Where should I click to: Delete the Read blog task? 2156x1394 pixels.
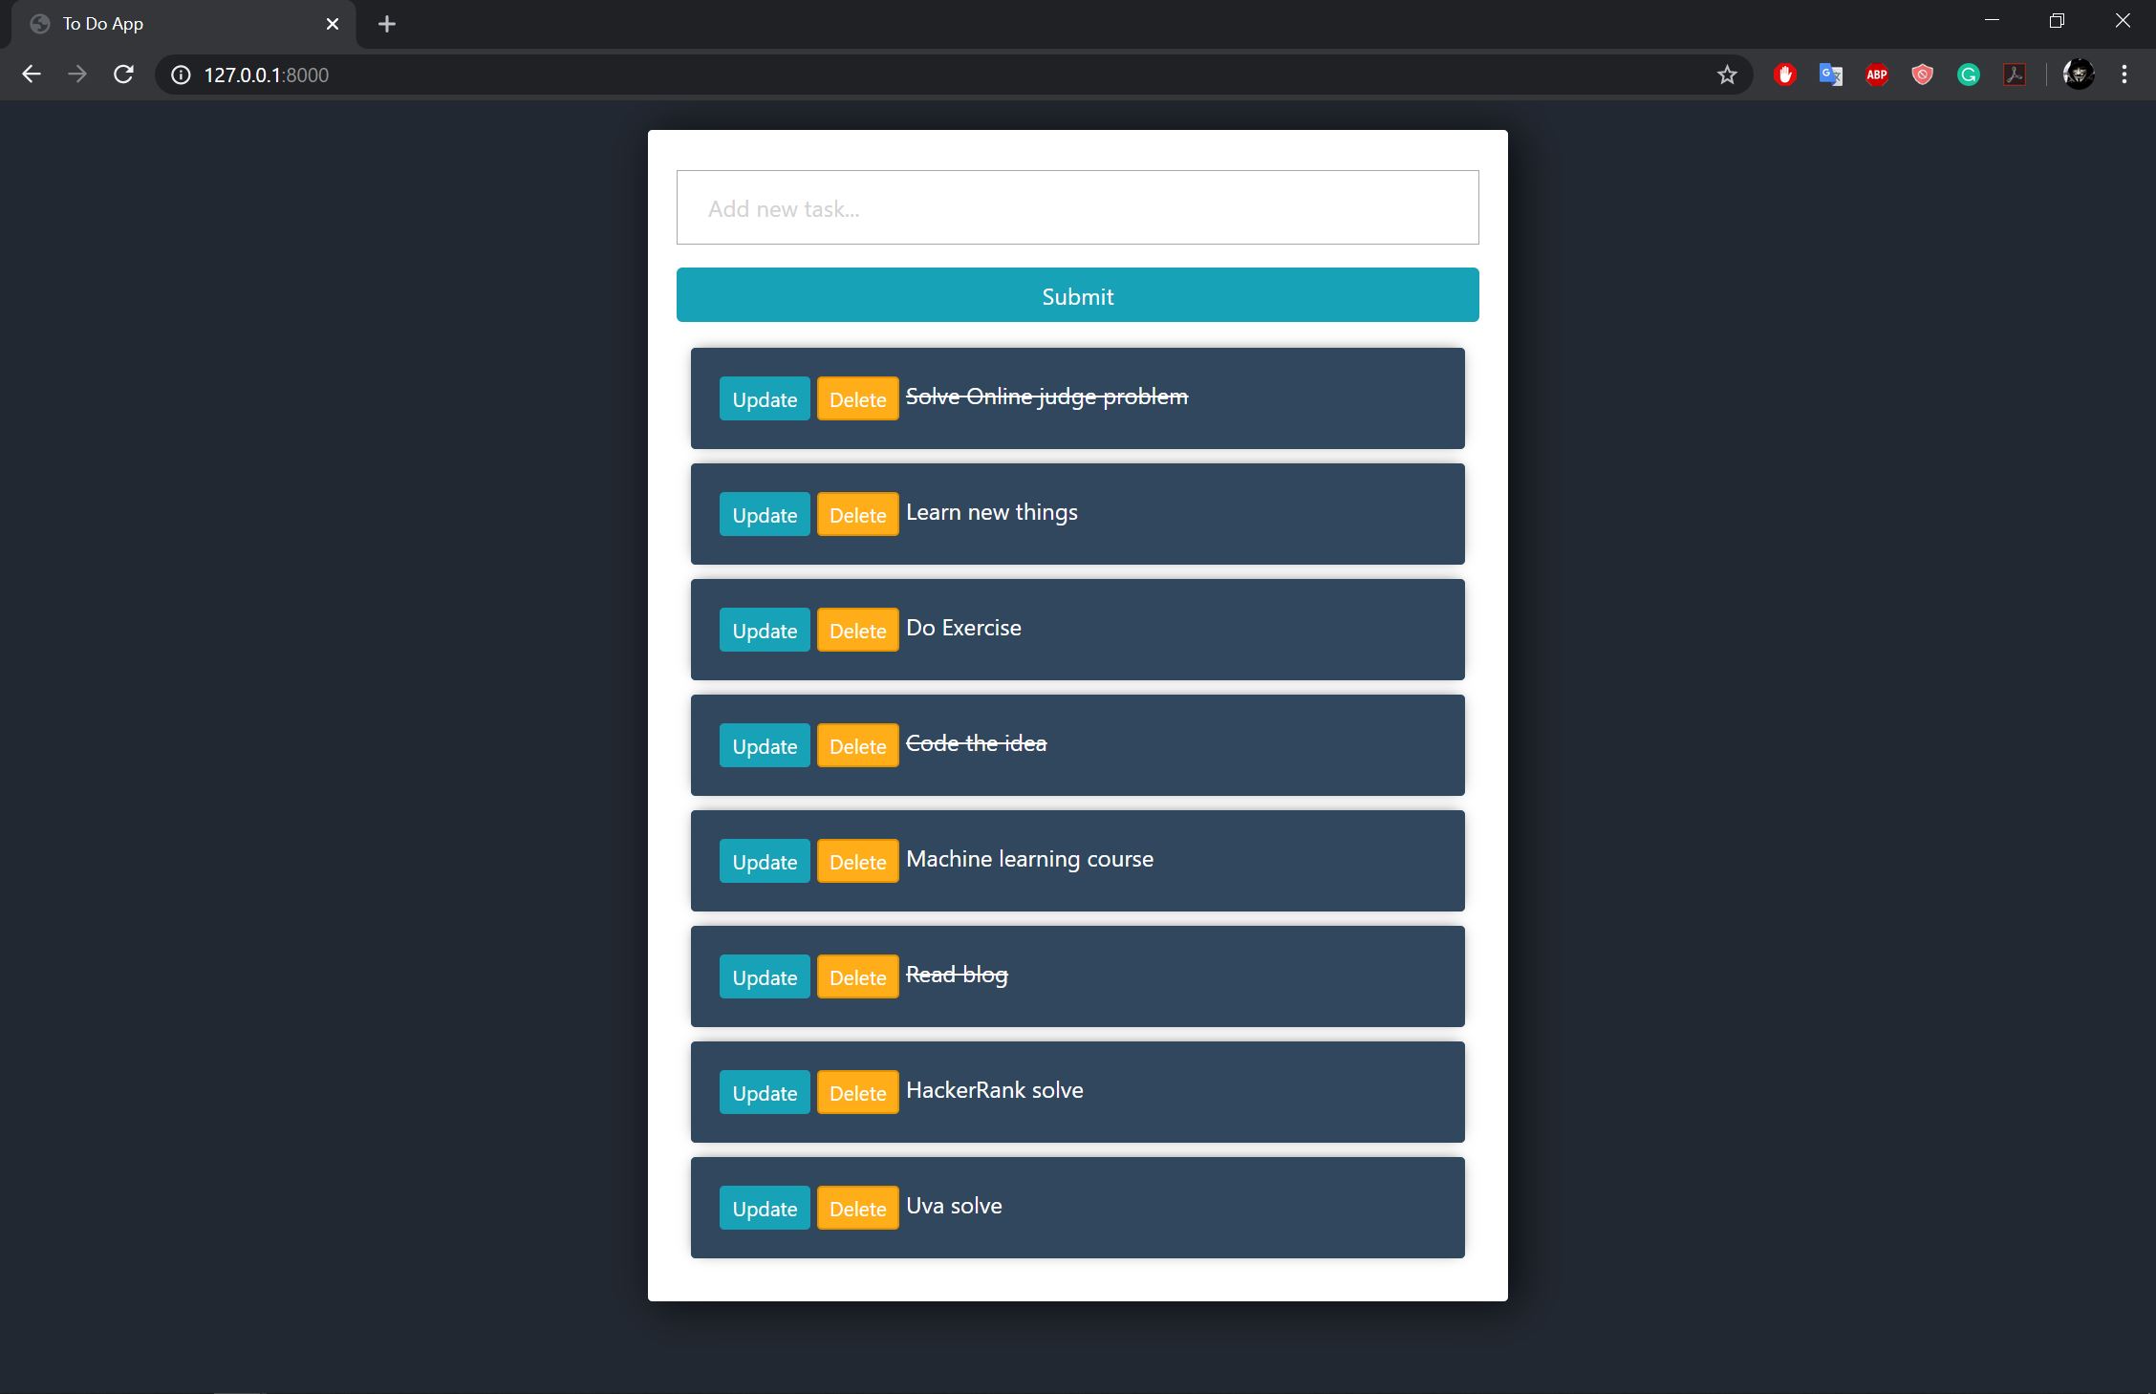point(857,977)
